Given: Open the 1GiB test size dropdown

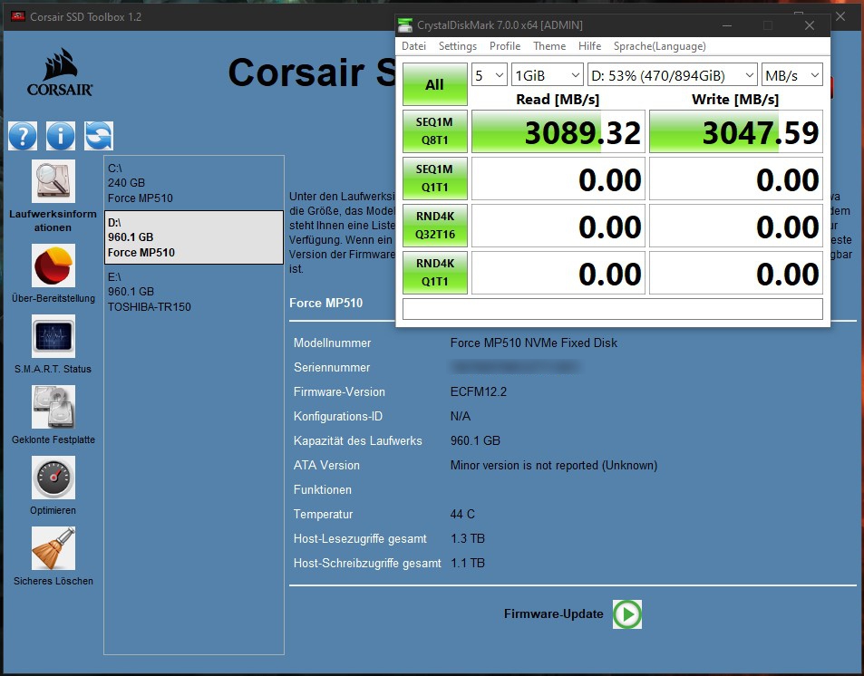Looking at the screenshot, I should coord(548,75).
